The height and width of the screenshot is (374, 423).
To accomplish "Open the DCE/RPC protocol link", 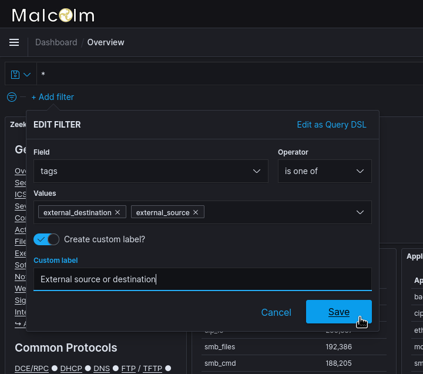I will coord(32,368).
